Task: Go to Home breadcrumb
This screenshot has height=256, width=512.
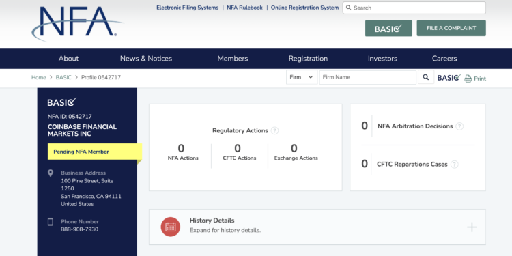Action: coord(38,78)
